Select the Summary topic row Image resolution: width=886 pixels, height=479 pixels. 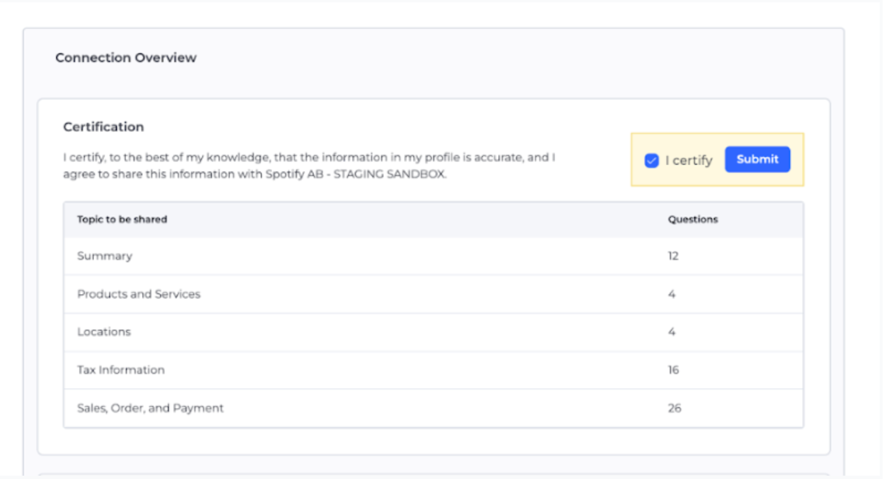(104, 256)
